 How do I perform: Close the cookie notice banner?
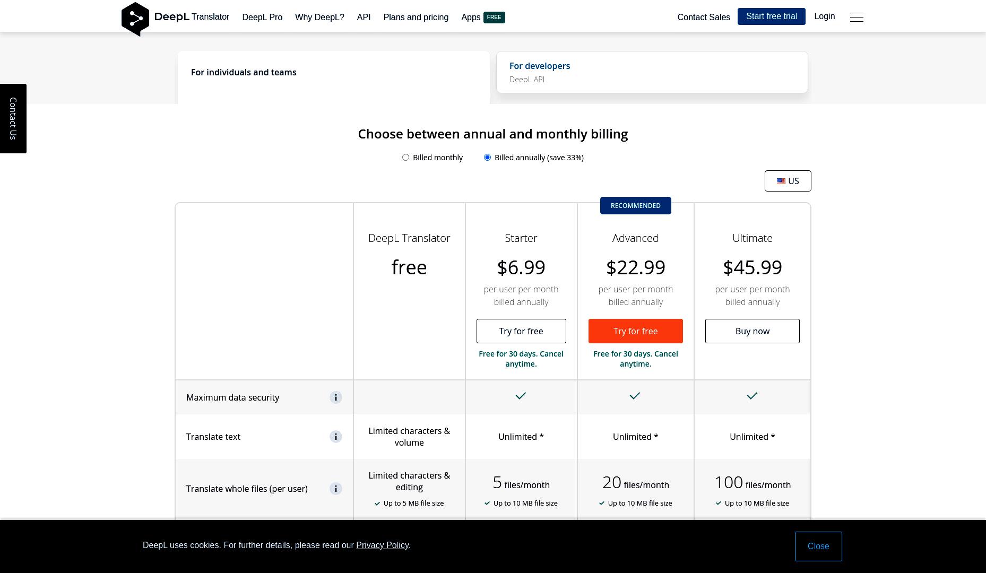(818, 546)
